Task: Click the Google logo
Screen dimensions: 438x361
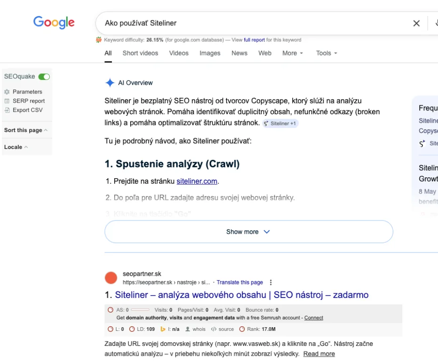Action: [54, 22]
